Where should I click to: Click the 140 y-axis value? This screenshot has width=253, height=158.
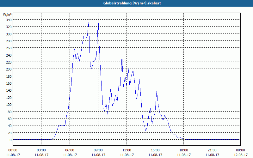coord(9,91)
